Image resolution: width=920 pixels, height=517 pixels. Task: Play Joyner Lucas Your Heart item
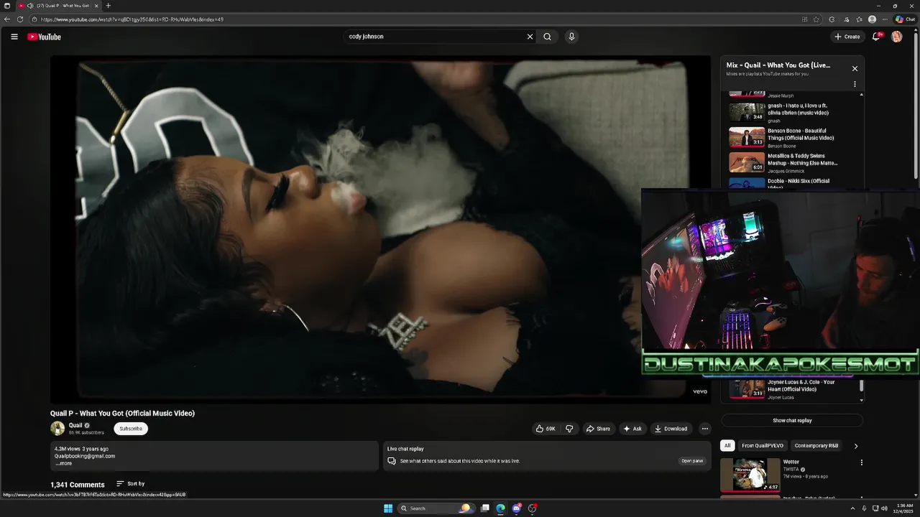pos(791,388)
